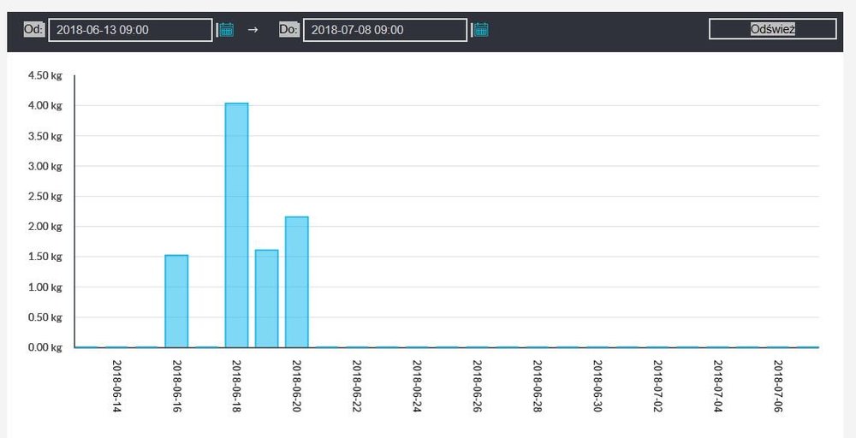Click the 2018-06-28 axis label

(538, 386)
